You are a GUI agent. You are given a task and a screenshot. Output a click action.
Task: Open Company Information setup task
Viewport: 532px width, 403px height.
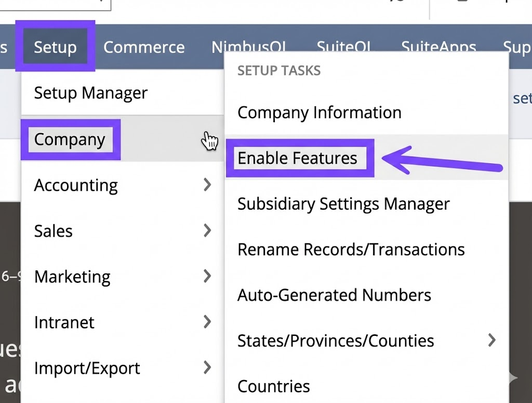click(x=319, y=112)
